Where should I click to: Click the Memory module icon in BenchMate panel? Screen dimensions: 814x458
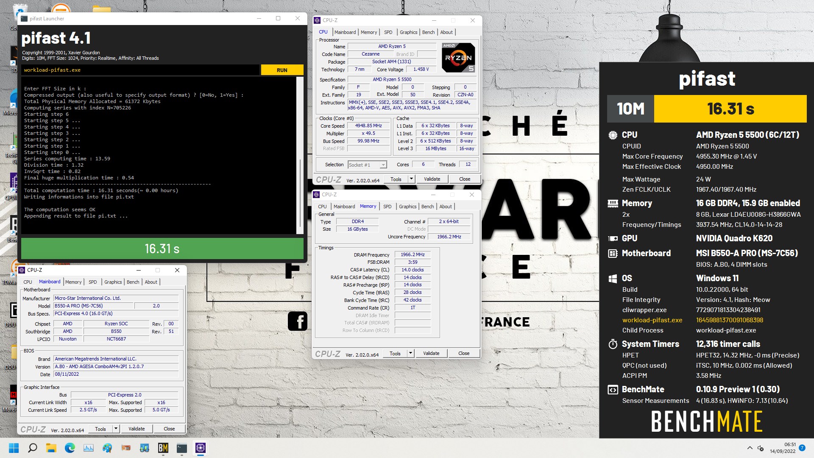(613, 203)
